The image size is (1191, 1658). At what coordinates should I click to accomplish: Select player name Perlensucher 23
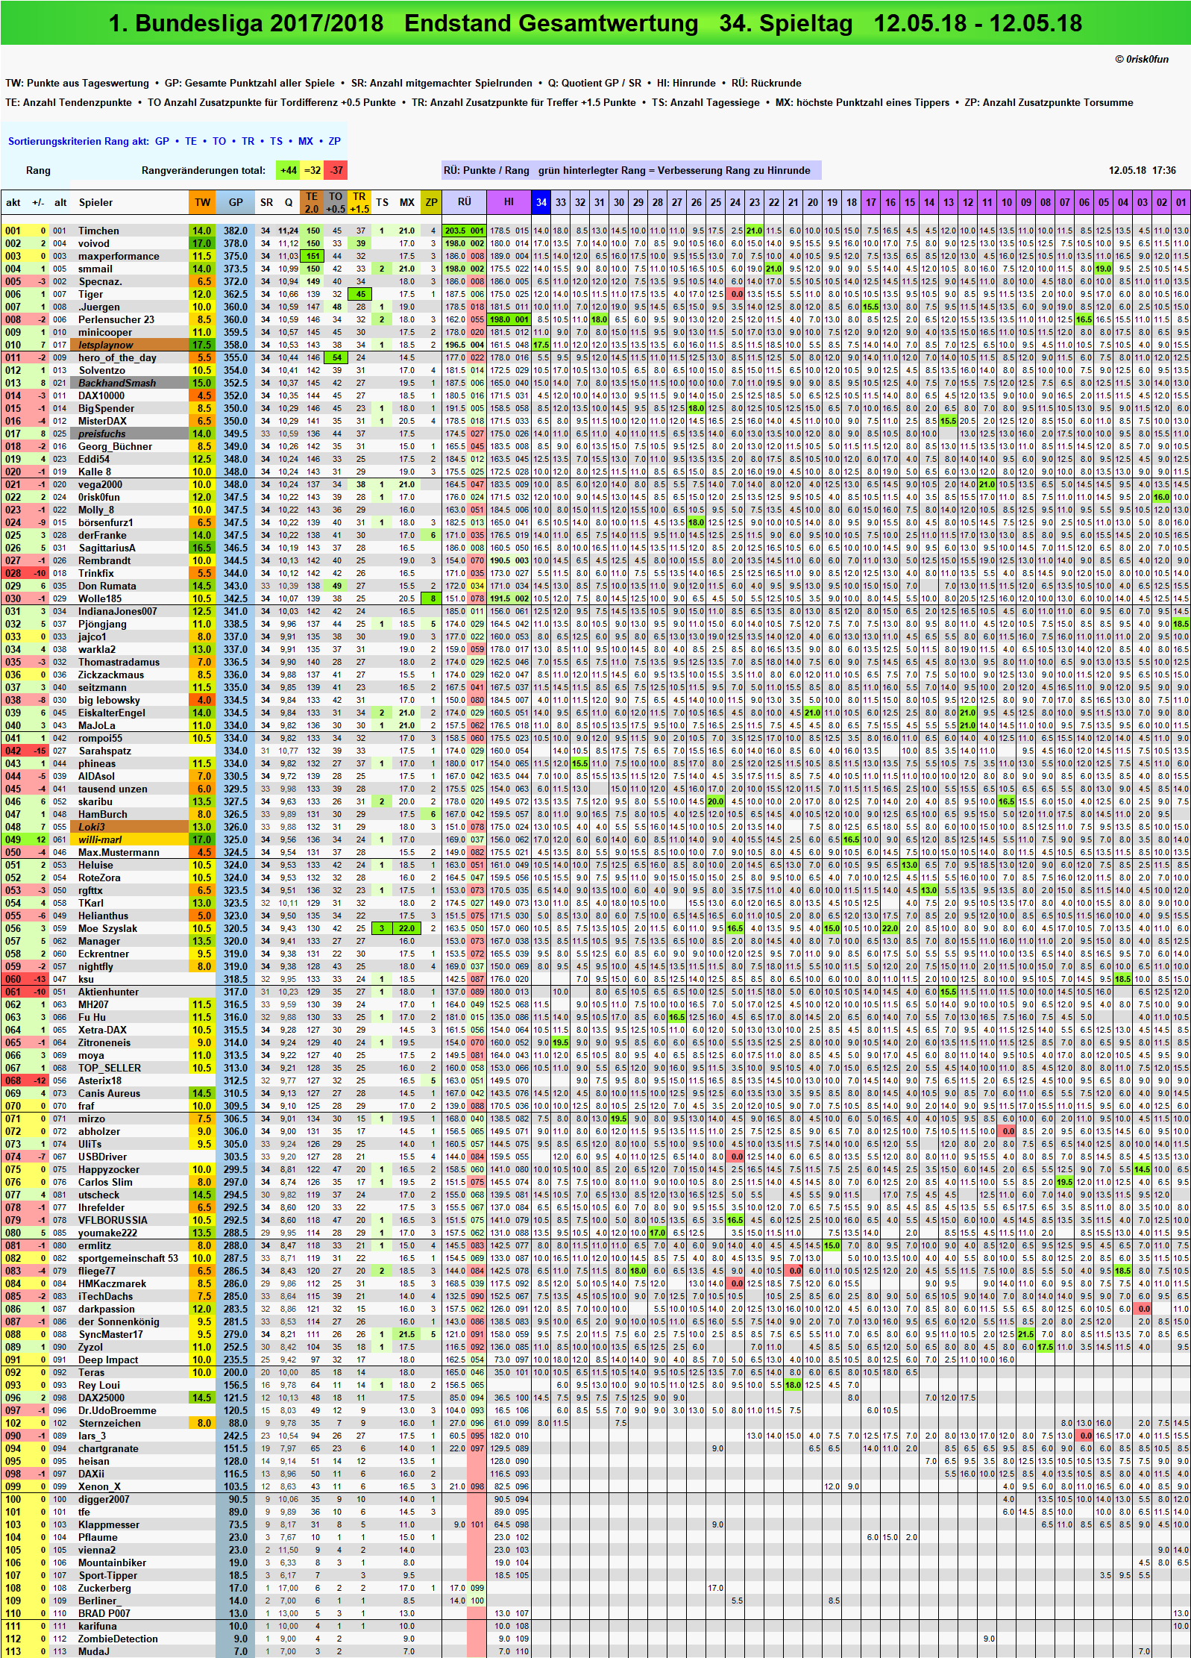(x=116, y=320)
